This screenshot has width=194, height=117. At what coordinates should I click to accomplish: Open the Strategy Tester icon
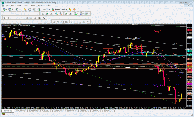34,10
